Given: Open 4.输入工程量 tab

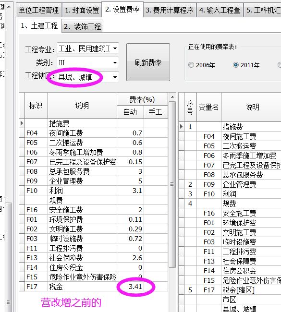Looking at the screenshot, I should click(x=220, y=10).
